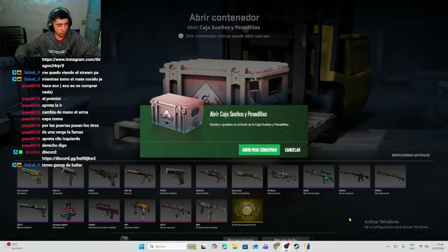Screen dimensions: 448x252
Task: Select the gold rare special item thumbnail
Action: click(x=247, y=211)
